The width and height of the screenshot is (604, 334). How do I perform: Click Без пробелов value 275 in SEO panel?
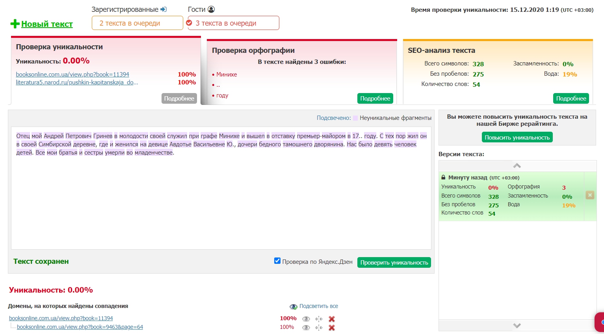pyautogui.click(x=478, y=74)
